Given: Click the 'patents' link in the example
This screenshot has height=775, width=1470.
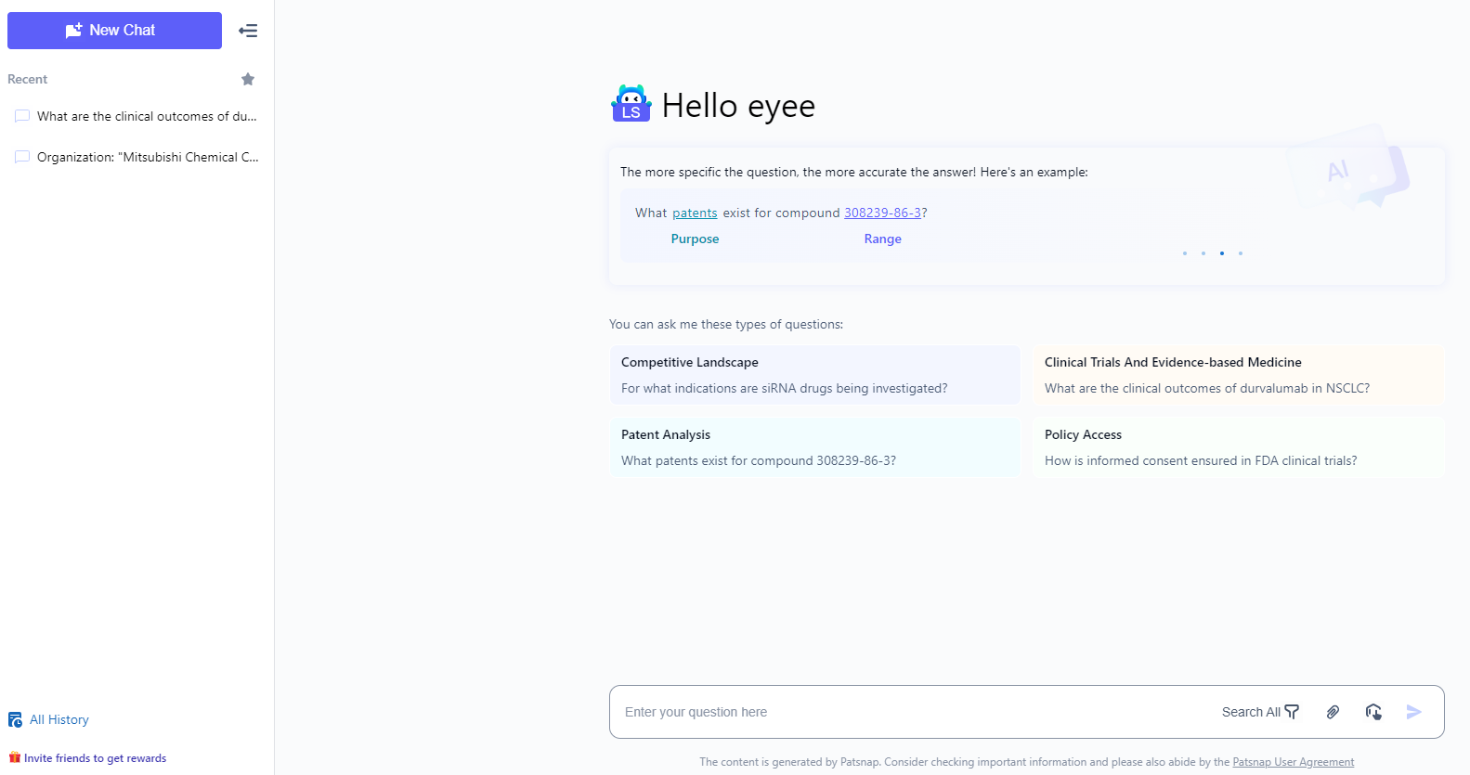Looking at the screenshot, I should pos(695,213).
